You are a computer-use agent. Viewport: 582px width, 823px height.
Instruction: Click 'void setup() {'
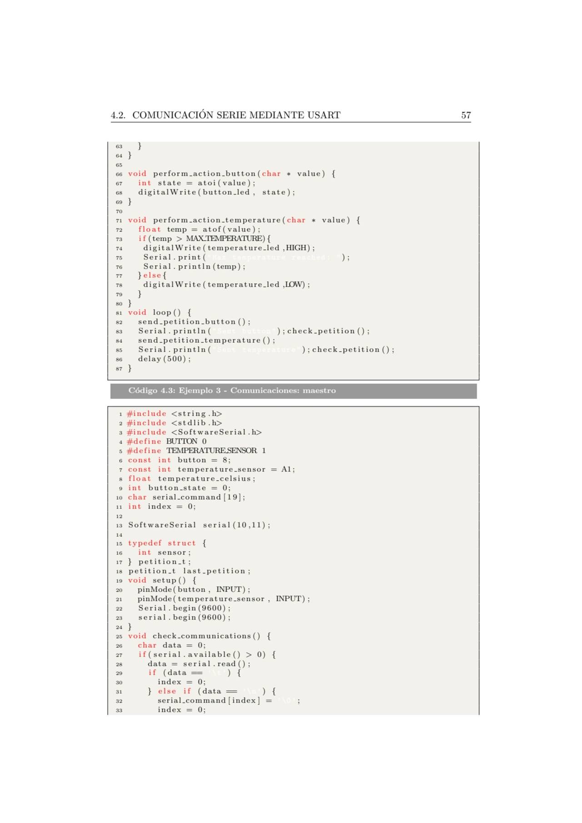(162, 581)
